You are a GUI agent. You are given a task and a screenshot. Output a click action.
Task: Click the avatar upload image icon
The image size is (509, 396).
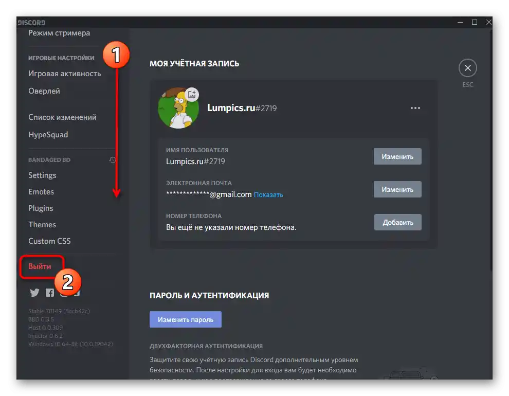[192, 95]
